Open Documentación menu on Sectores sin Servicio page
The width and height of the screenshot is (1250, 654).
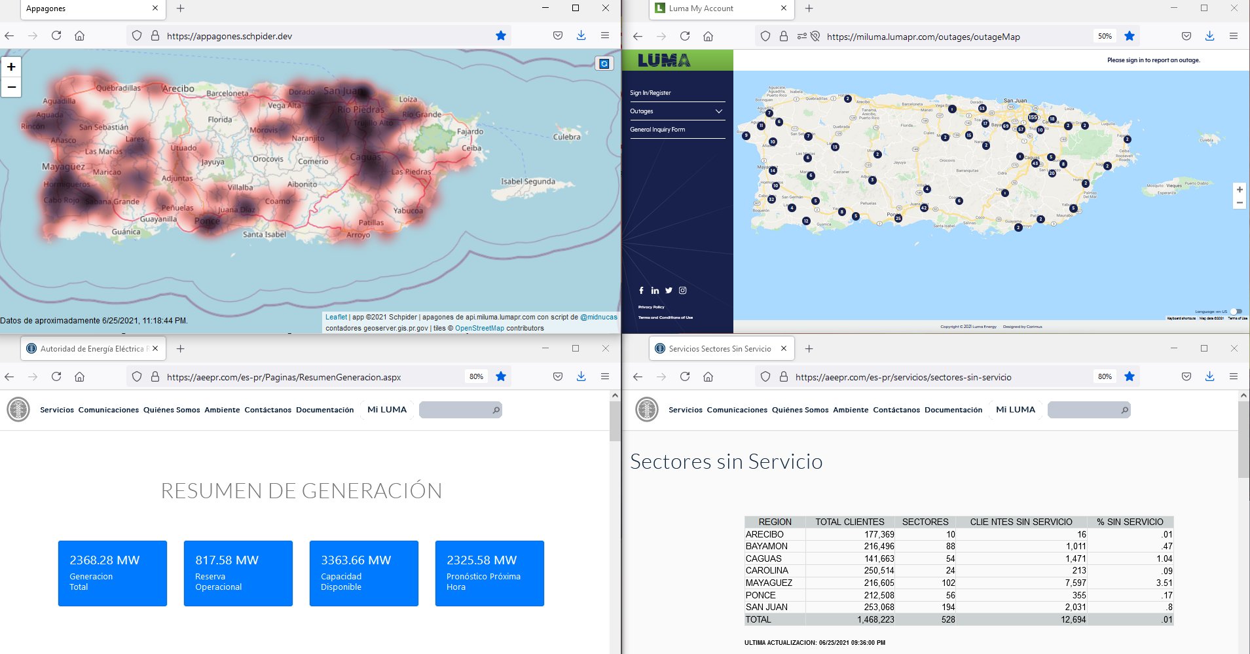(x=953, y=410)
